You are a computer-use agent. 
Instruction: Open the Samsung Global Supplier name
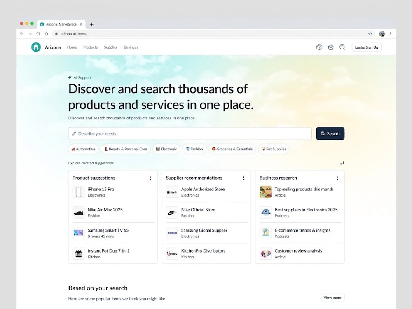pos(204,230)
